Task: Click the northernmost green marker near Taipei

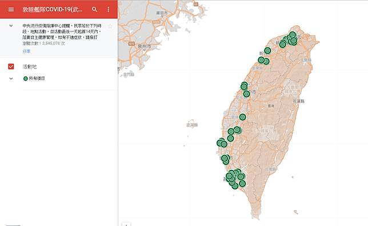Action: (x=292, y=35)
